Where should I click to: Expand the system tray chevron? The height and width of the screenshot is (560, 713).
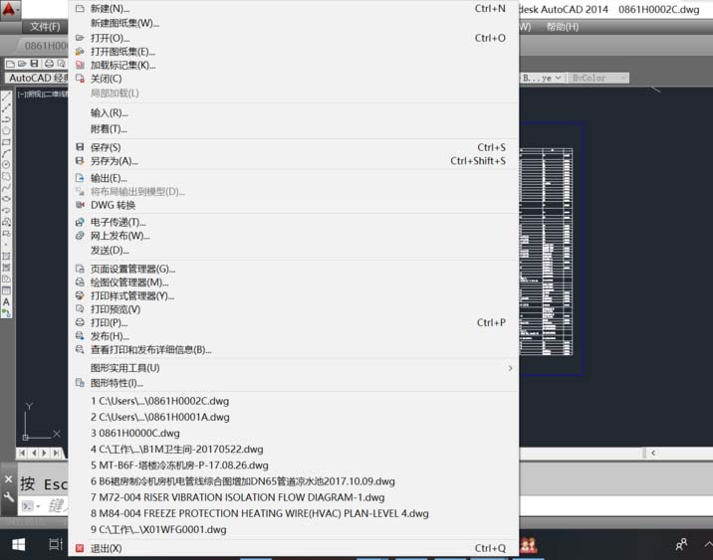[707, 544]
